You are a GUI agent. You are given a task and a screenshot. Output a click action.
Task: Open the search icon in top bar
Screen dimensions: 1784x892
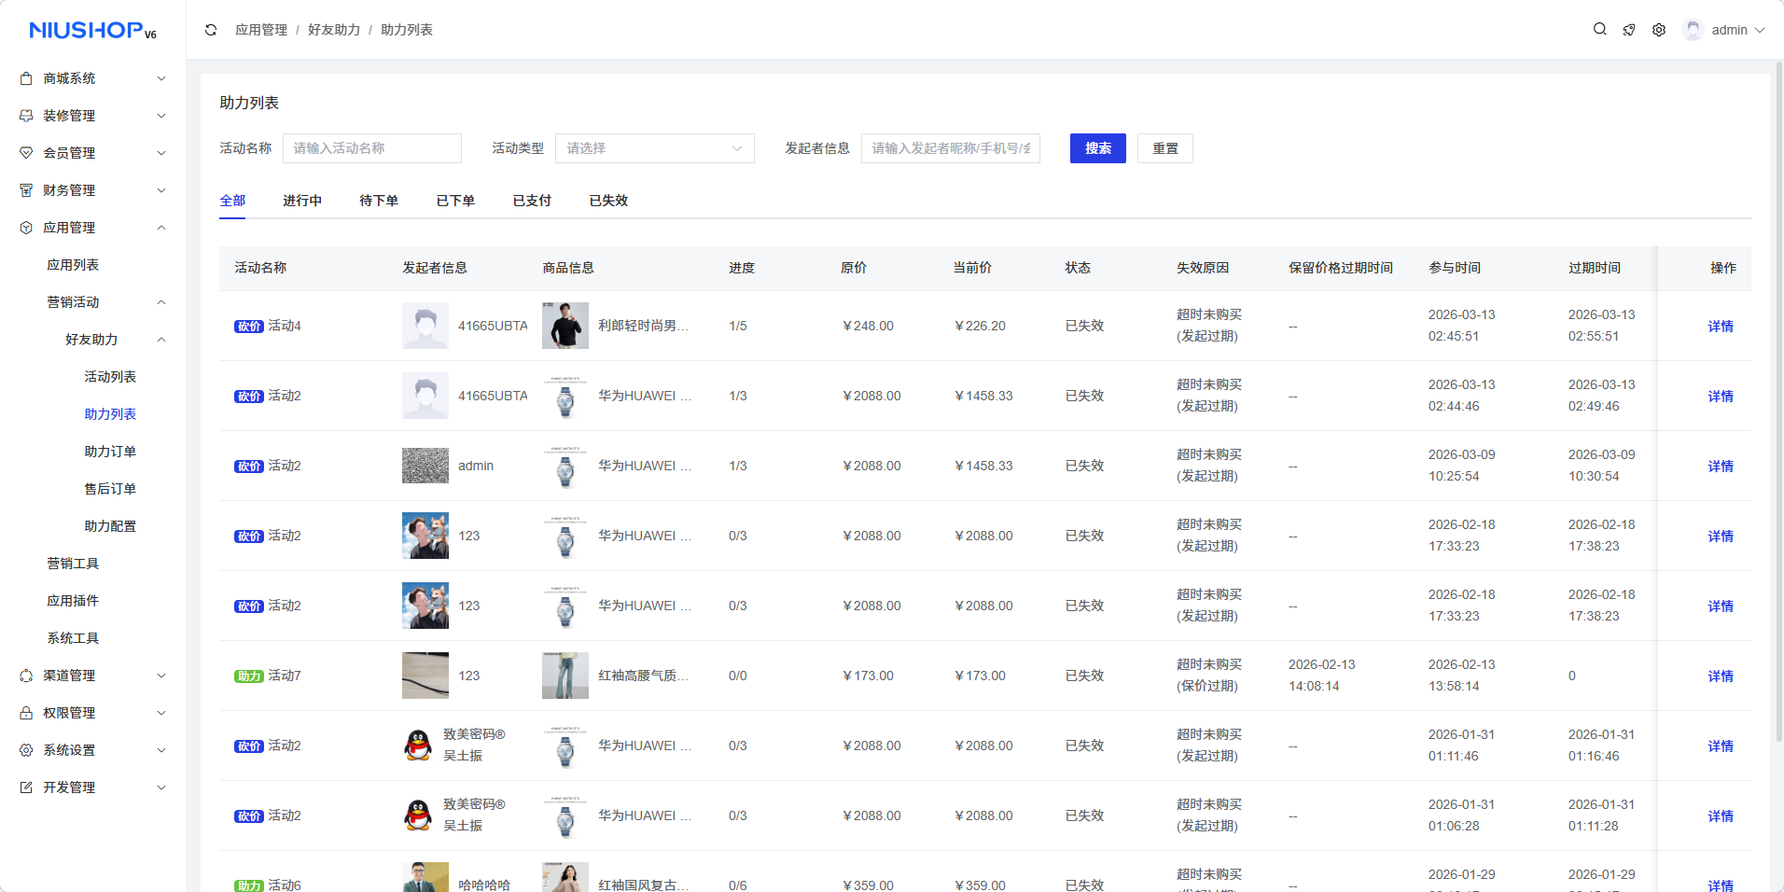point(1599,30)
